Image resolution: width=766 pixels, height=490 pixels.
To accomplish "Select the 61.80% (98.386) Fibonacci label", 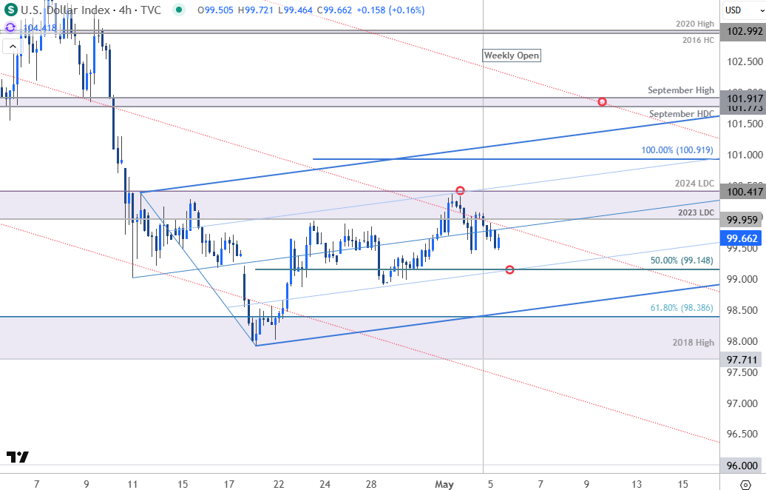I will pos(682,308).
